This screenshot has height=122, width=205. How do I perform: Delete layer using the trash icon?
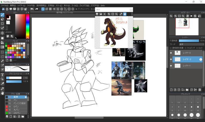click(x=200, y=90)
